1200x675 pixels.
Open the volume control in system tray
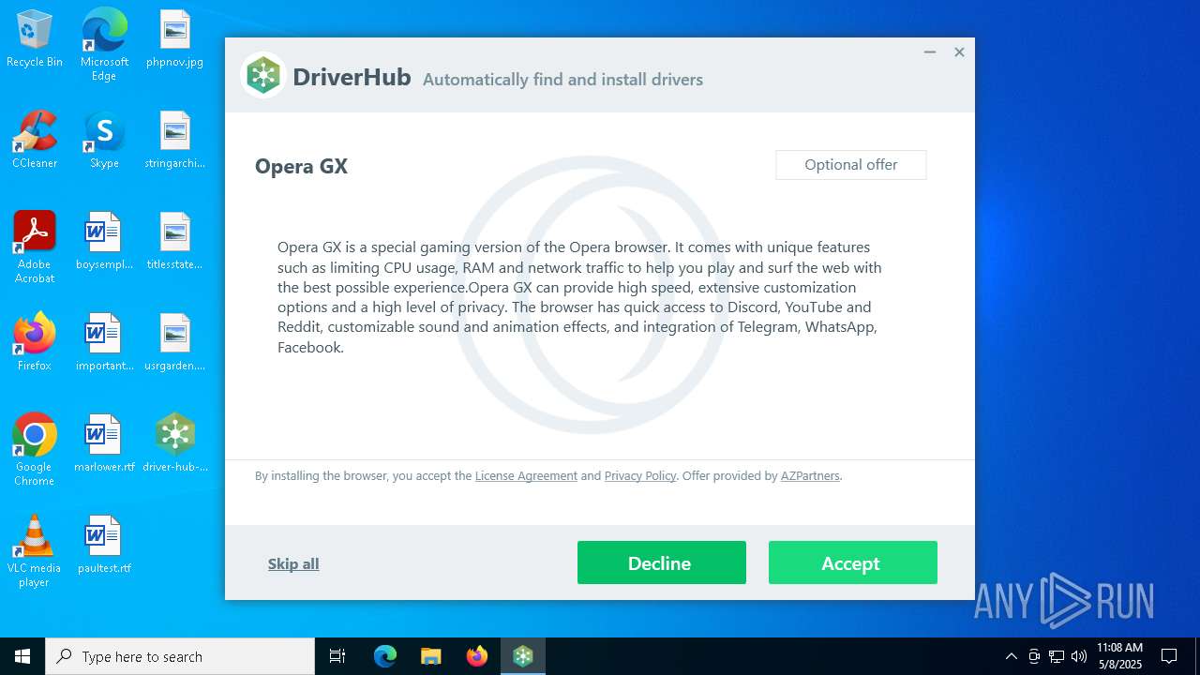click(x=1079, y=656)
